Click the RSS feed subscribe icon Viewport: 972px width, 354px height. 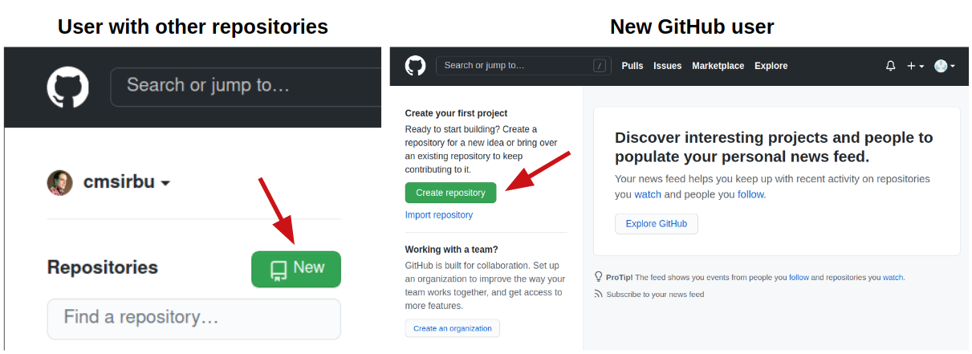(x=598, y=295)
